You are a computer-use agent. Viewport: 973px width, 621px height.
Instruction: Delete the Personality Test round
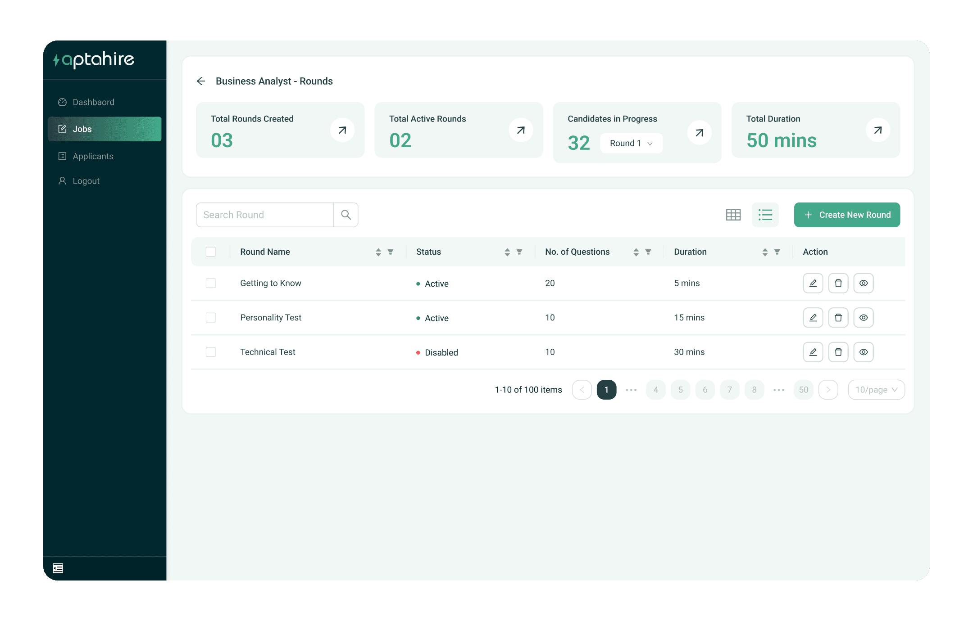point(838,318)
